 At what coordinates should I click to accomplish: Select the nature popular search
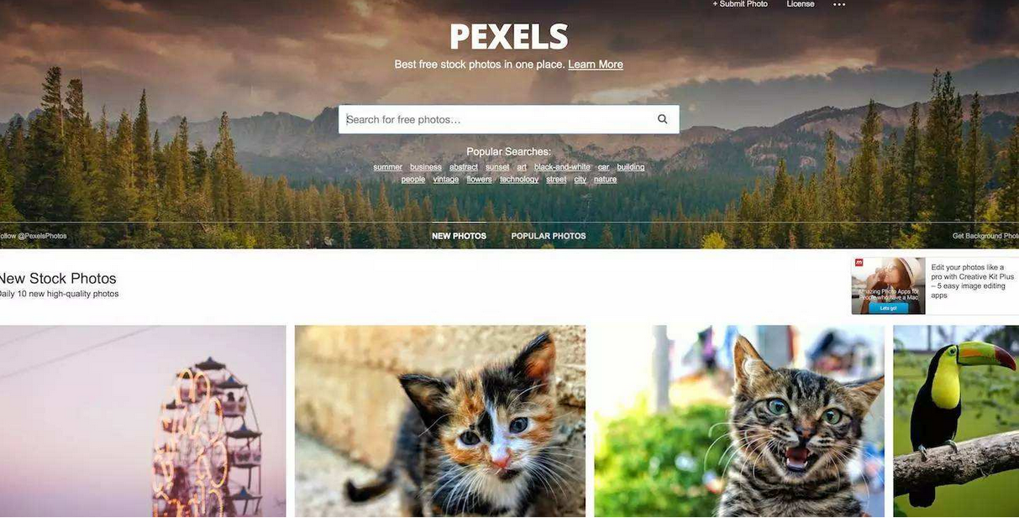pyautogui.click(x=605, y=179)
